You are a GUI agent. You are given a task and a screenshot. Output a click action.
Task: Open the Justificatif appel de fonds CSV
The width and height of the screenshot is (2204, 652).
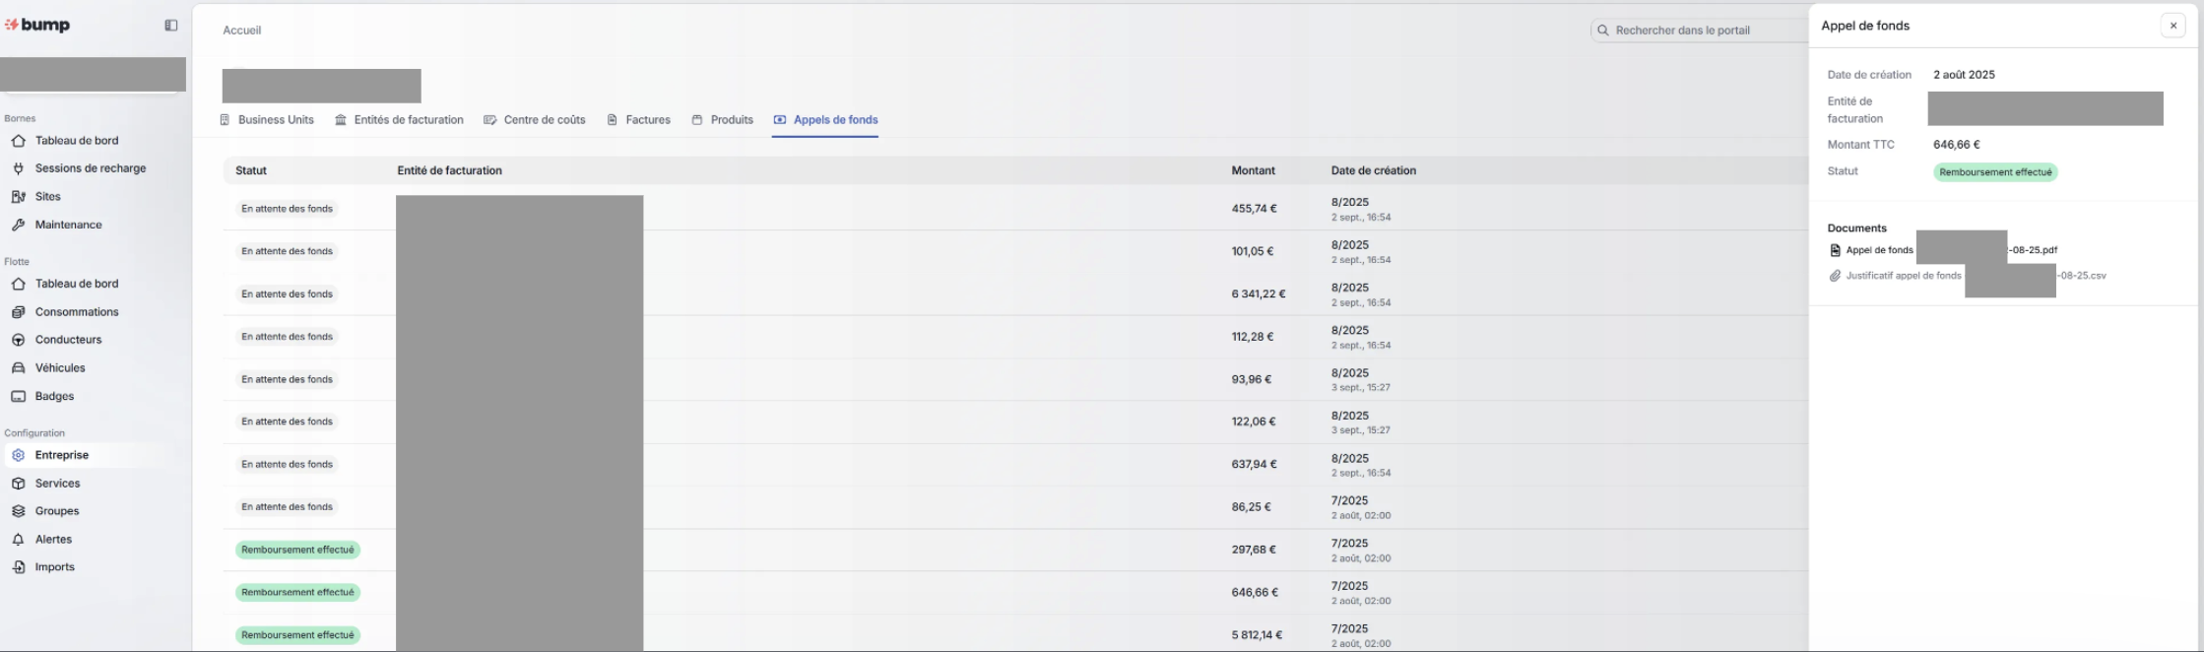point(1903,276)
